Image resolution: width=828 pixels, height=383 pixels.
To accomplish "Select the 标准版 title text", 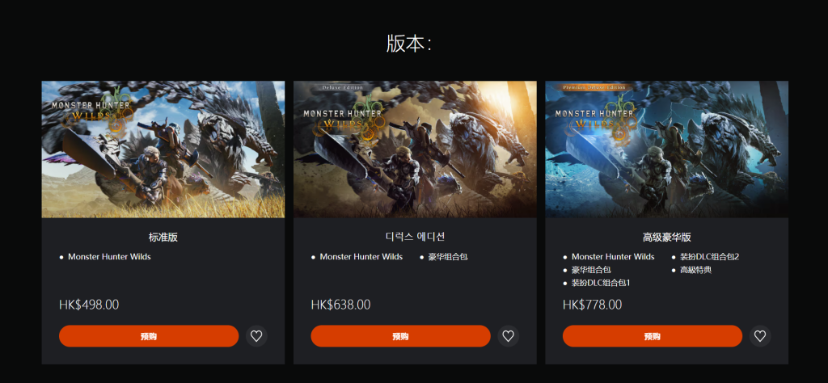I will (163, 237).
